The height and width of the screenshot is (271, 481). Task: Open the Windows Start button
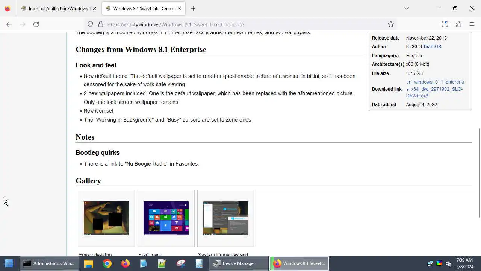(x=9, y=263)
